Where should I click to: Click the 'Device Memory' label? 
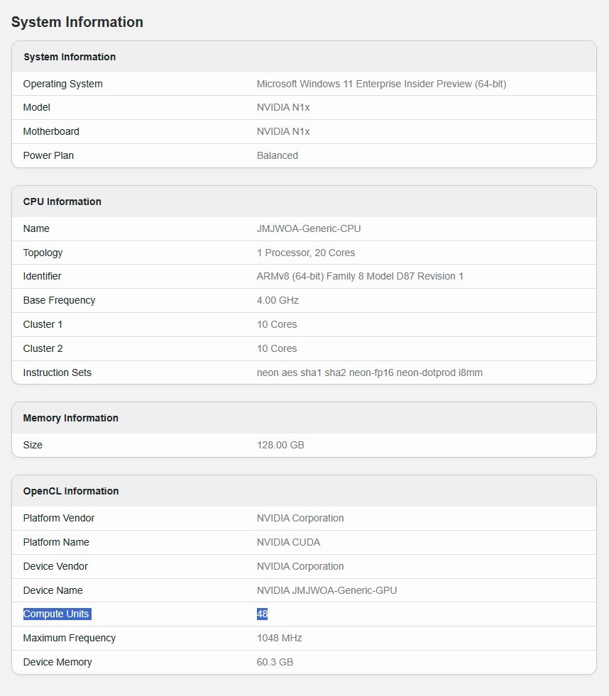tap(57, 662)
